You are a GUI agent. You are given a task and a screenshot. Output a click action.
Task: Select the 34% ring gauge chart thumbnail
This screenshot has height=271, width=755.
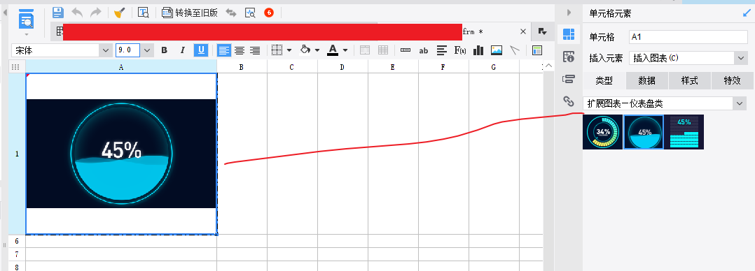(602, 131)
